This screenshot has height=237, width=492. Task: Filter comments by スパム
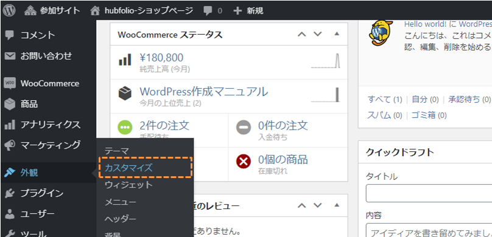pyautogui.click(x=379, y=115)
